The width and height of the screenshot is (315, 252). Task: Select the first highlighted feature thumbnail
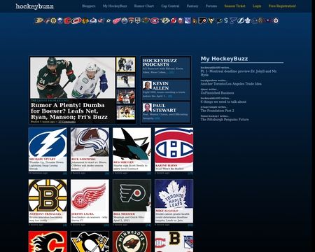[126, 64]
